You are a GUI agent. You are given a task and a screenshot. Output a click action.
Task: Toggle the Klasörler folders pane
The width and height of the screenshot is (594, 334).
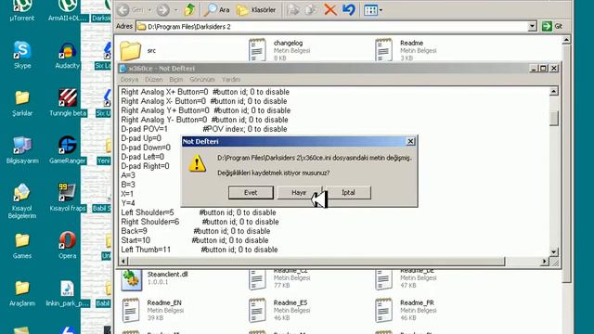coord(256,10)
